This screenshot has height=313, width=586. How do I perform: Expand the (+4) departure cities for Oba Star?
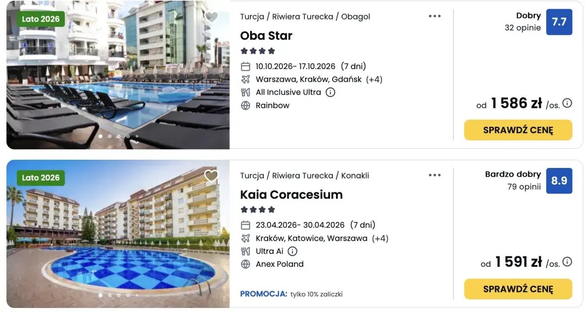pos(374,79)
